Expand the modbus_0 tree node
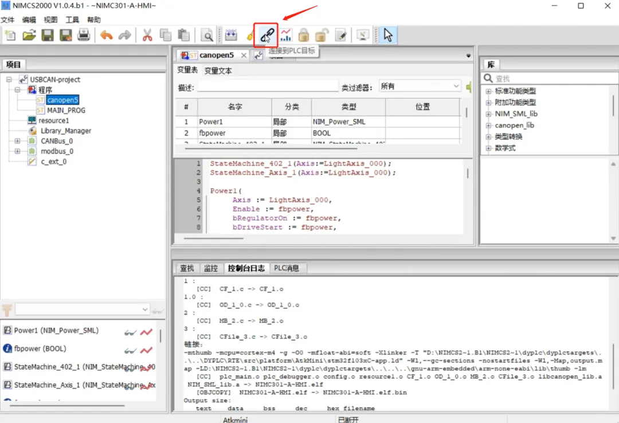619x423 pixels. (x=17, y=151)
